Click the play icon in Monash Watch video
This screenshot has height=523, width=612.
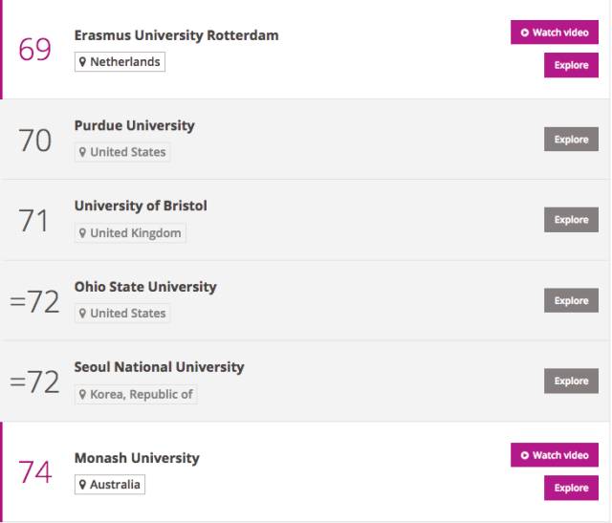tap(525, 455)
